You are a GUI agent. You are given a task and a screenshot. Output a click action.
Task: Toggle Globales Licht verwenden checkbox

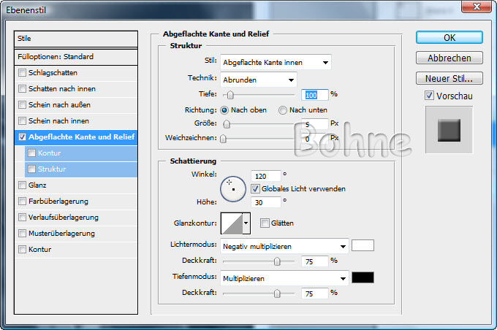[255, 188]
